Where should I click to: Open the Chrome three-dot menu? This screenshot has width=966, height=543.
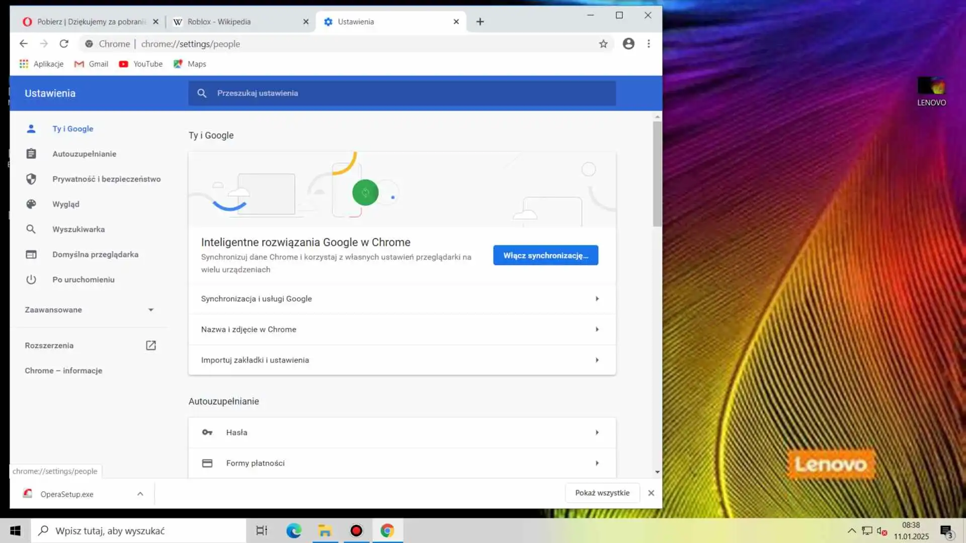pyautogui.click(x=649, y=44)
